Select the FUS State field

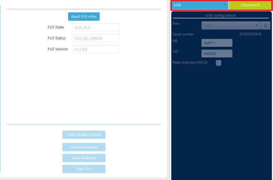[96, 27]
